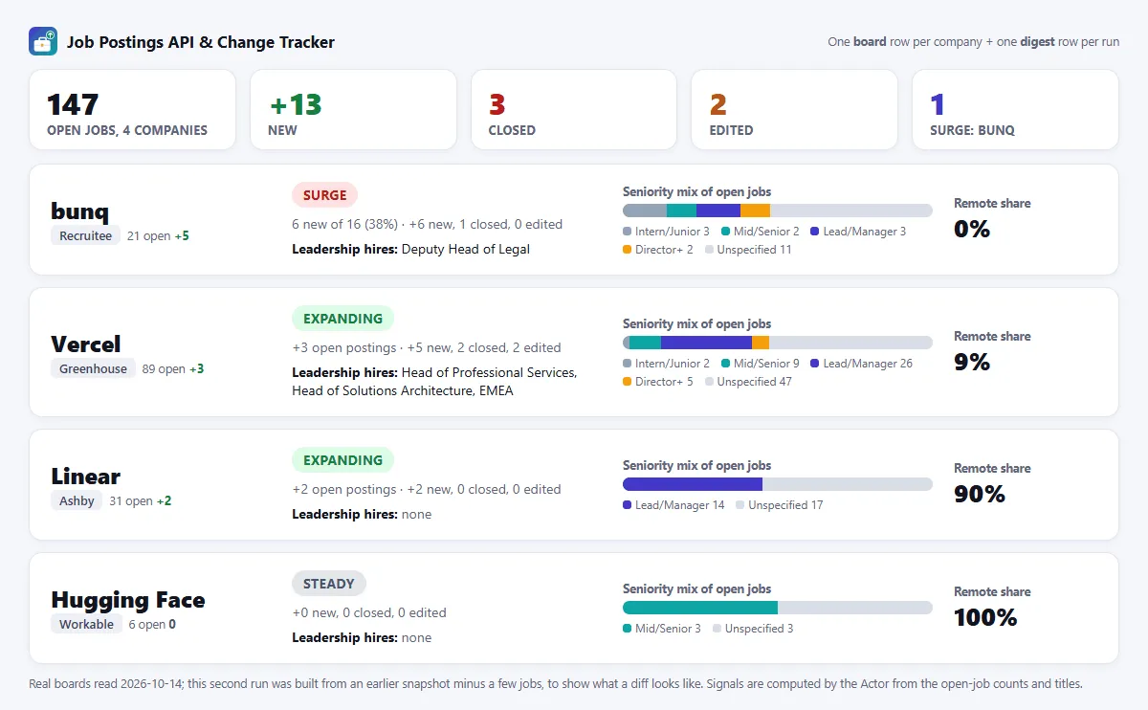
Task: Click the Hugging Face company name
Action: [x=128, y=600]
